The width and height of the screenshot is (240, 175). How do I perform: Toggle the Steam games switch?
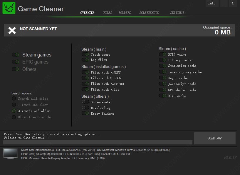click(x=16, y=55)
